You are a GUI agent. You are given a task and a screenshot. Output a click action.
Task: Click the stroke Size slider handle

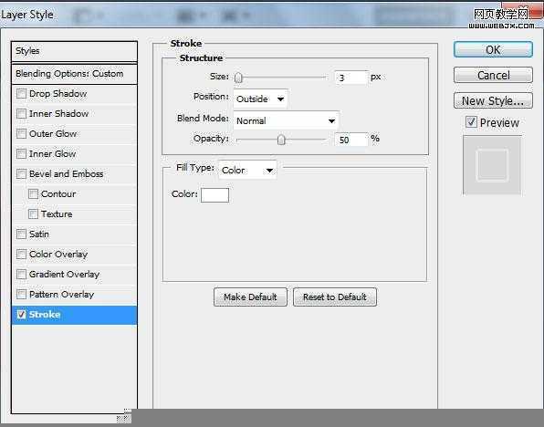pos(238,78)
